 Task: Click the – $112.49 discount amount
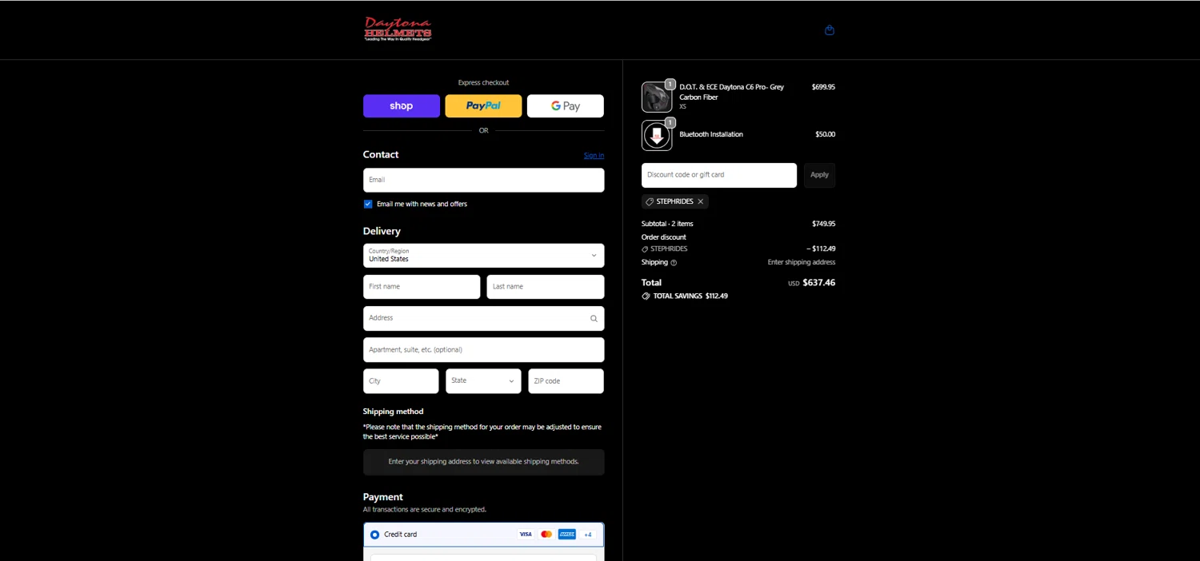[x=821, y=249]
